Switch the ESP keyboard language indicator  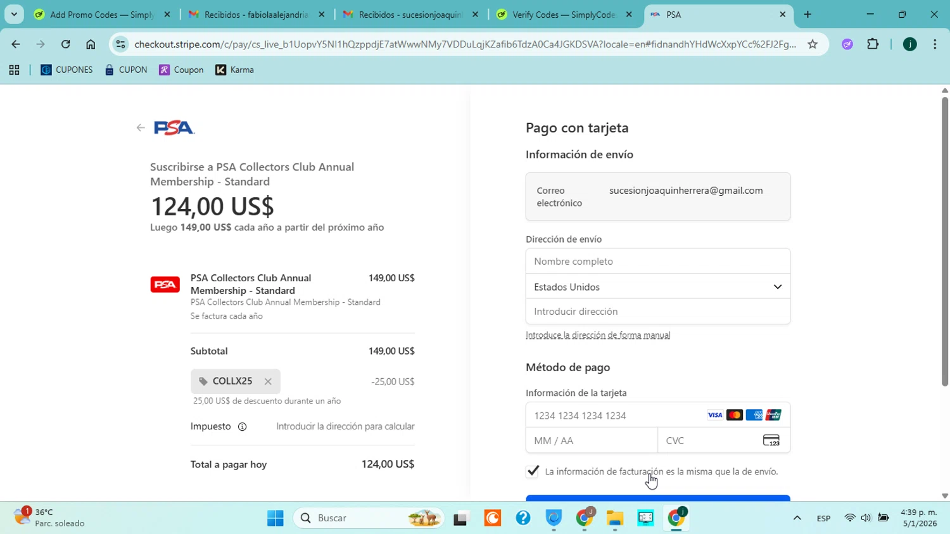(x=823, y=518)
